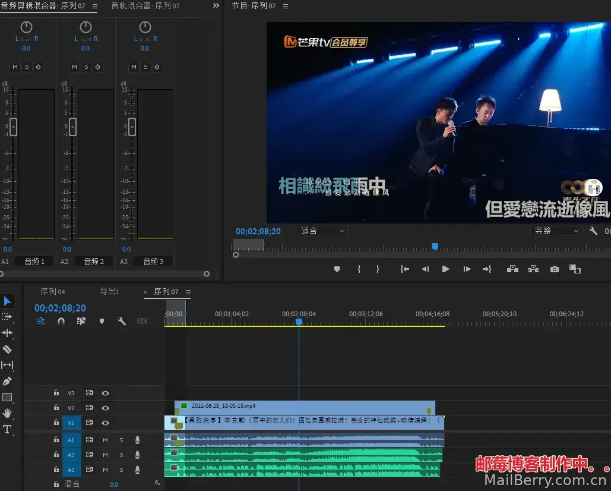Toggle lock on V3 track
Screen dimensions: 611x491
(56, 393)
